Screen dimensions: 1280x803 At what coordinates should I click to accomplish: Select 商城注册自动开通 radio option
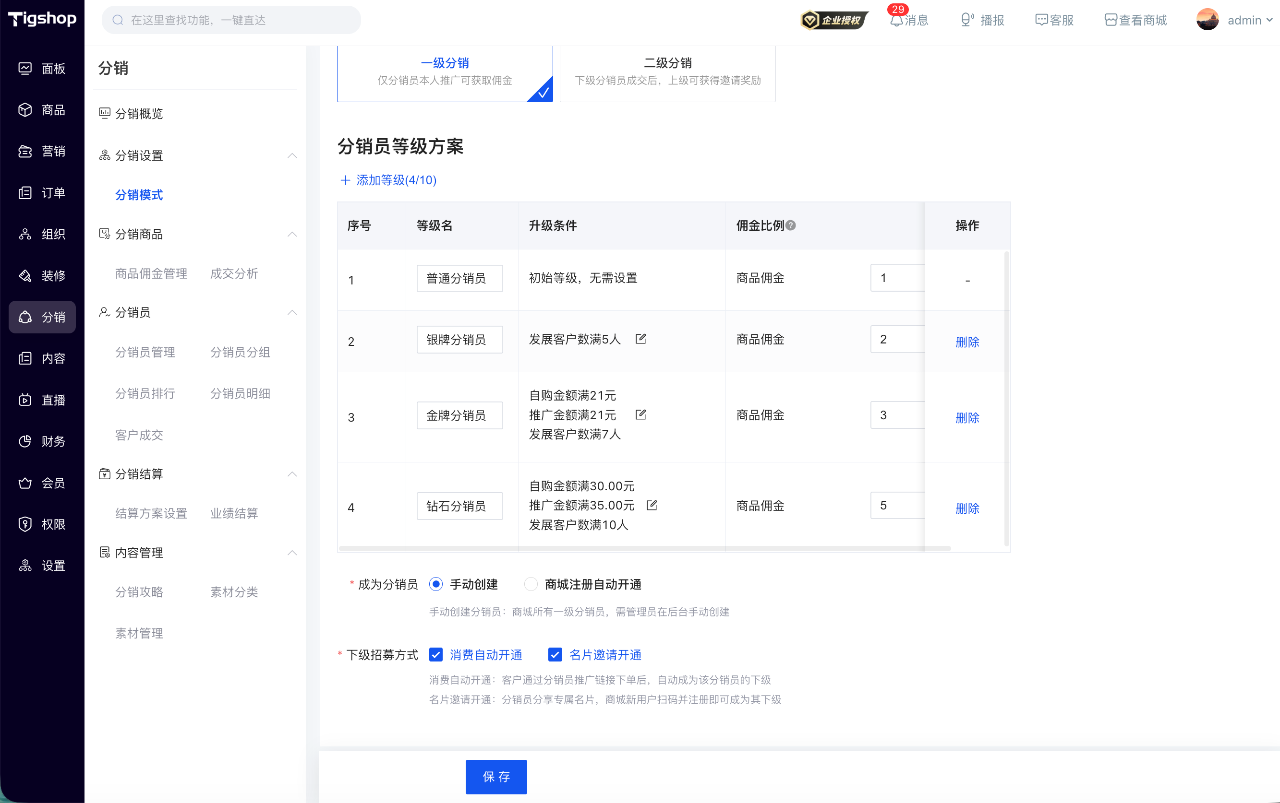pos(531,584)
